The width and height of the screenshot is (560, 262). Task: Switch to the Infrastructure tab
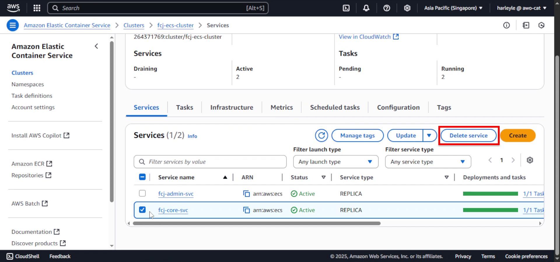click(232, 107)
